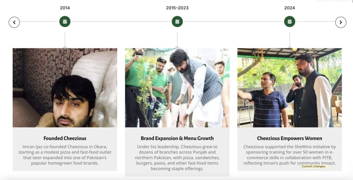Click the "Cheezious Empowers Women" heading
This screenshot has width=353, height=180.
click(x=290, y=138)
